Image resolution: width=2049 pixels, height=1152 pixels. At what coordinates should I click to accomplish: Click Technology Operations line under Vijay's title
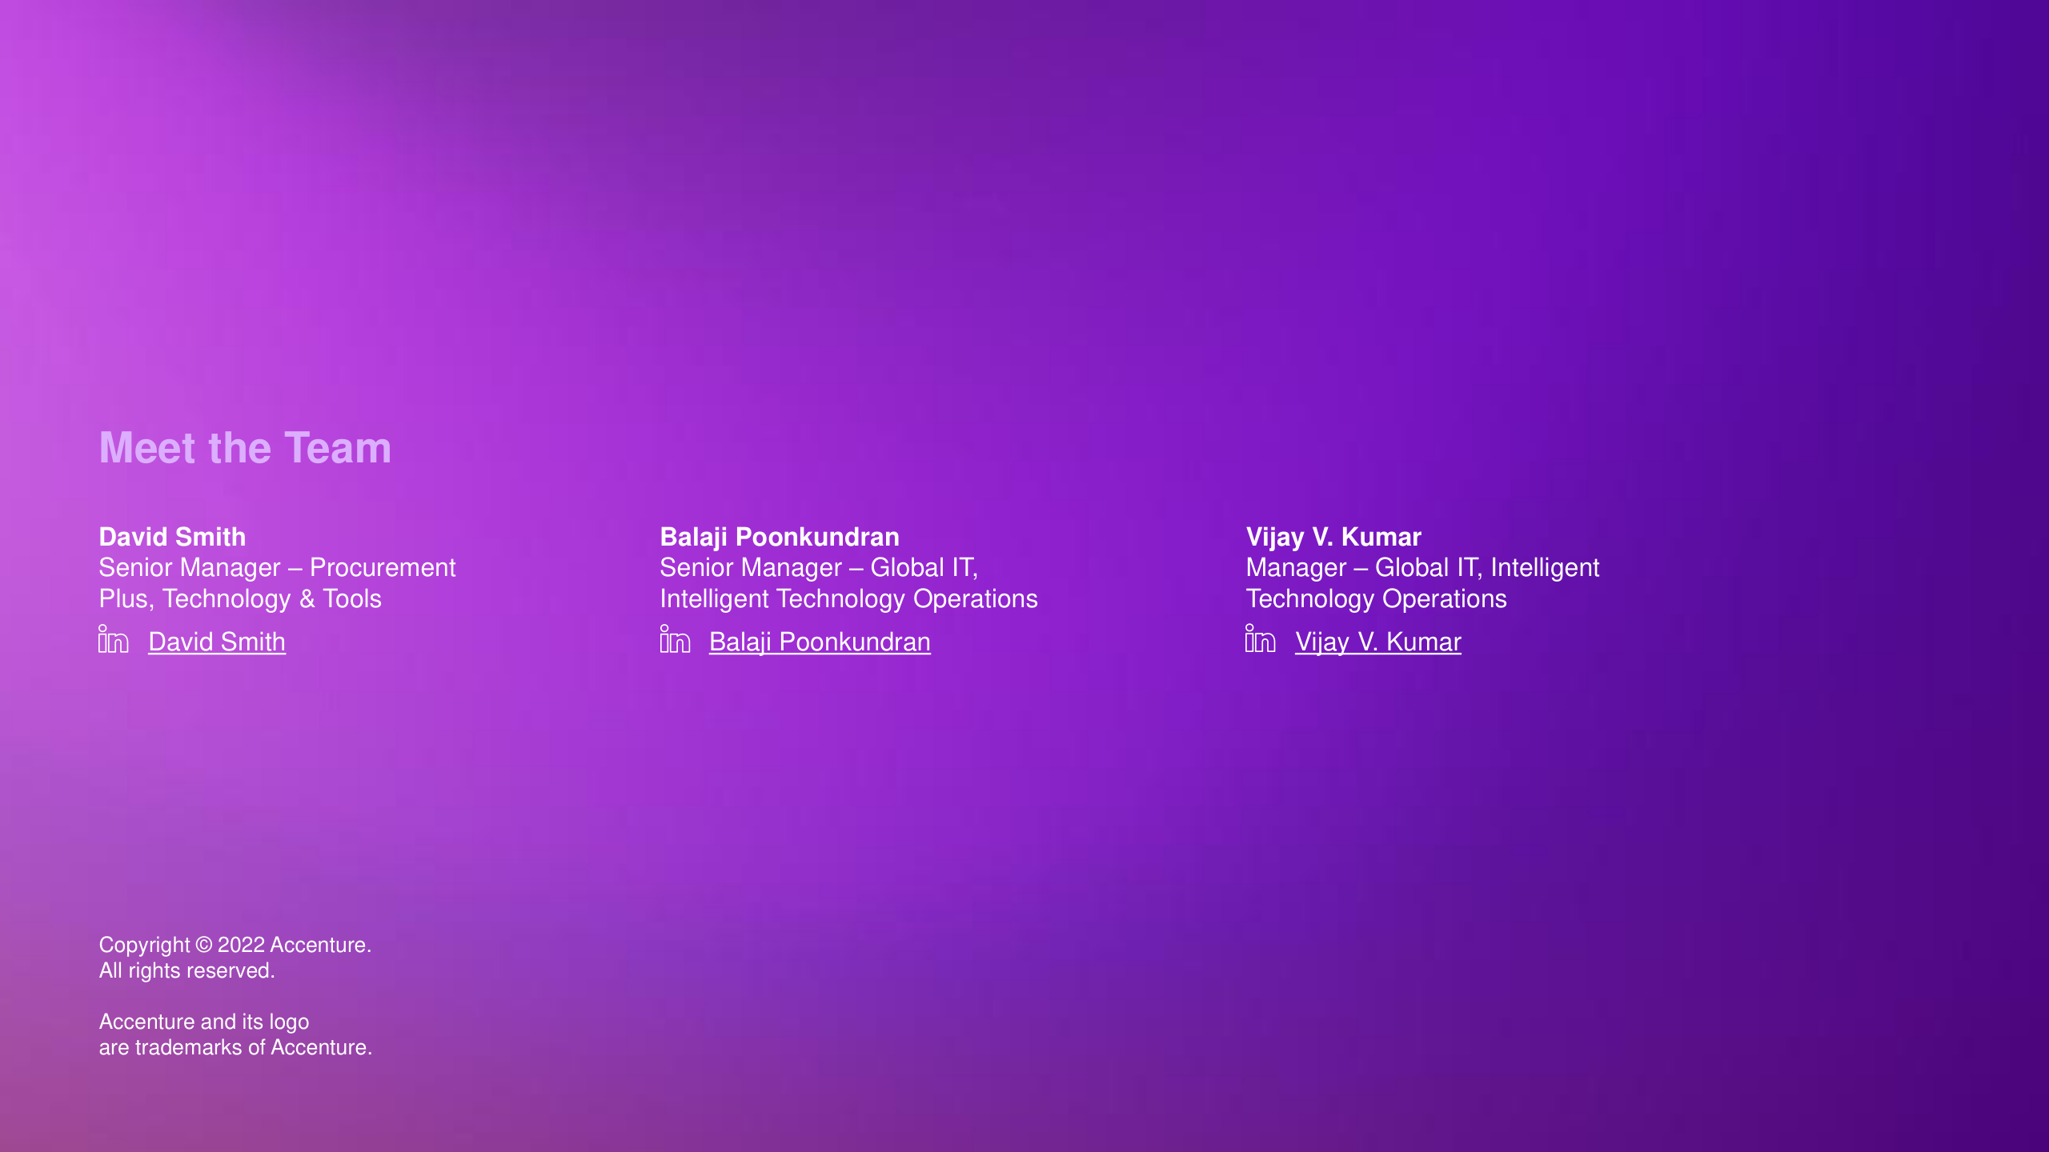point(1376,599)
